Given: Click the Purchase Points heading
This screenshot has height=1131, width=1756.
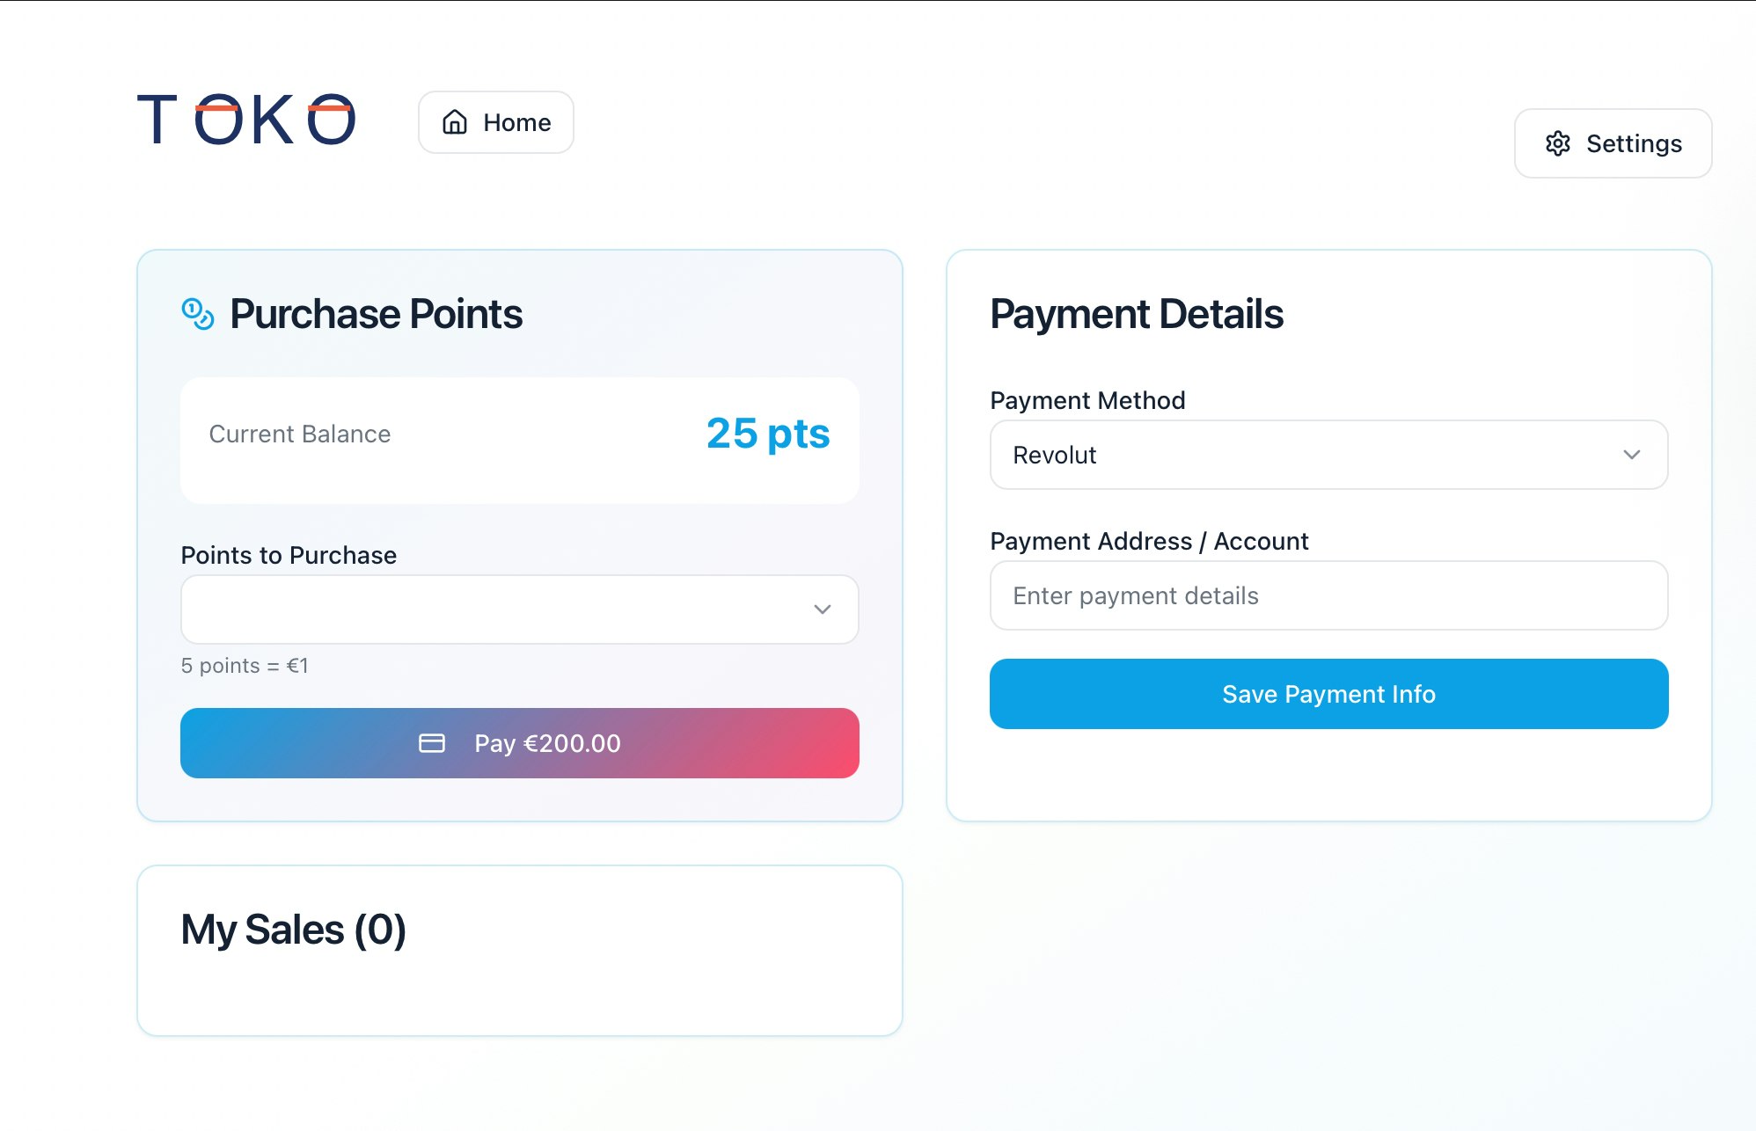Looking at the screenshot, I should 377,313.
